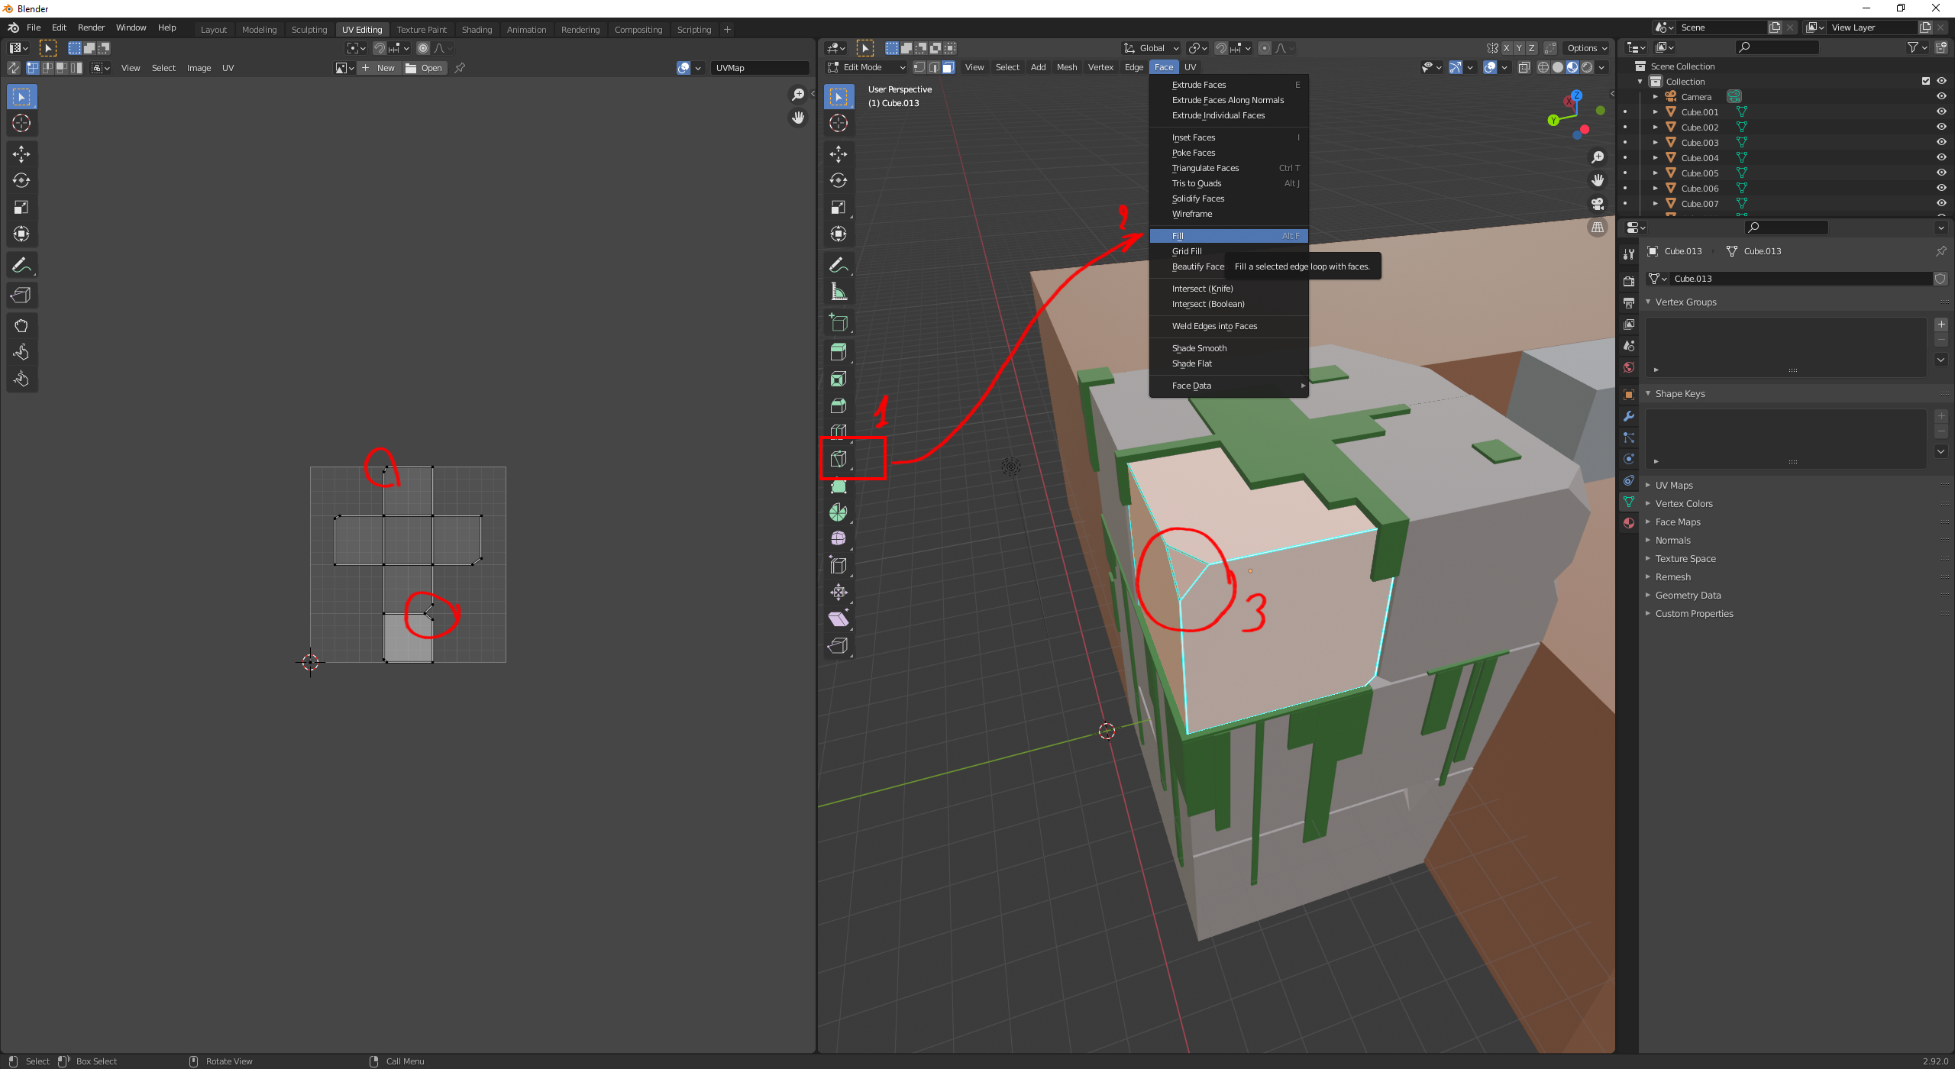1955x1069 pixels.
Task: Click the Grab tool in UV editor
Action: coord(21,326)
